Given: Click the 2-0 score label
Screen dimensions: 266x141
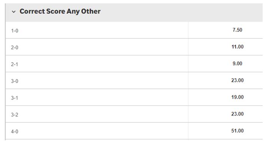Looking at the screenshot, I should [15, 47].
